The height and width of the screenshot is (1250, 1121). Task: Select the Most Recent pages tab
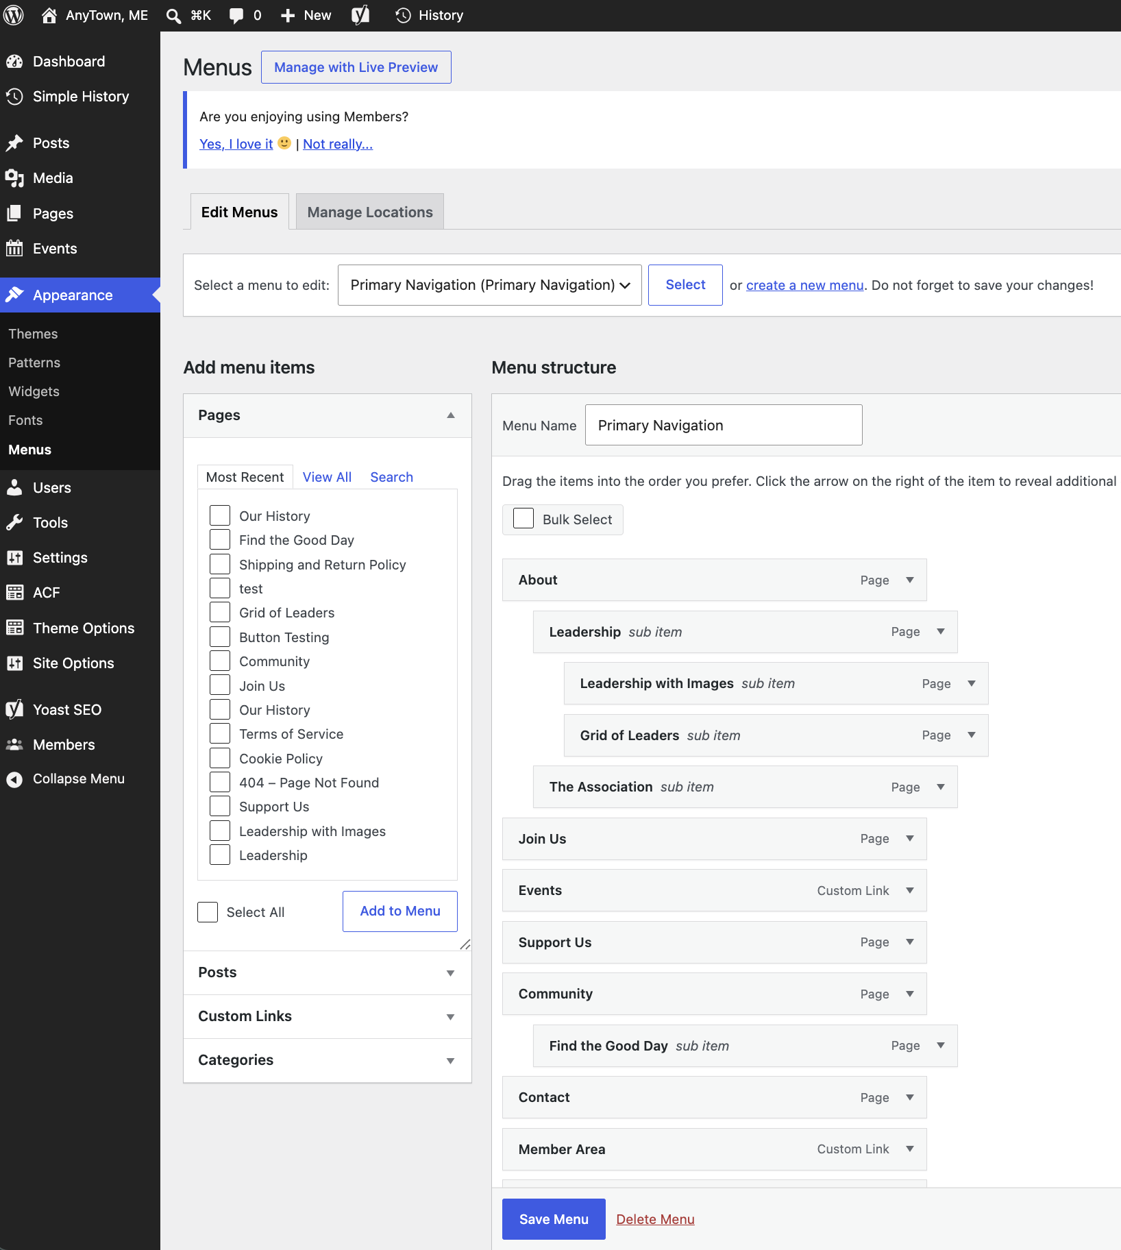click(x=245, y=477)
